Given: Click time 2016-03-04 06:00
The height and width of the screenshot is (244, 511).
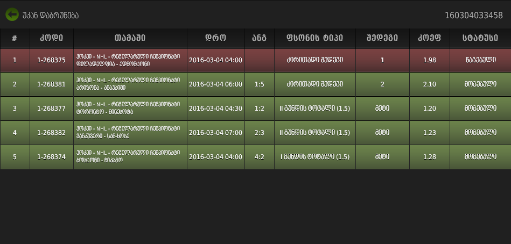Looking at the screenshot, I should [x=216, y=84].
